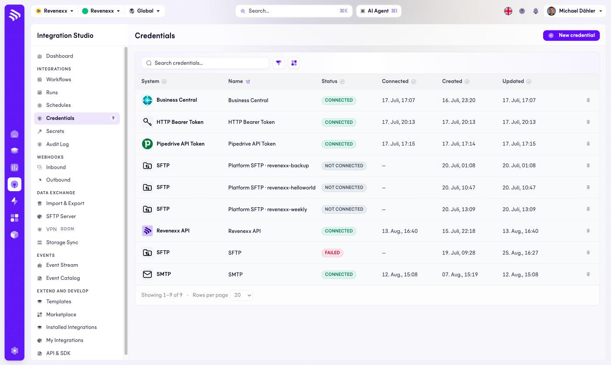Open the lightning bolt icon in the purple rail
The width and height of the screenshot is (611, 365).
click(14, 201)
